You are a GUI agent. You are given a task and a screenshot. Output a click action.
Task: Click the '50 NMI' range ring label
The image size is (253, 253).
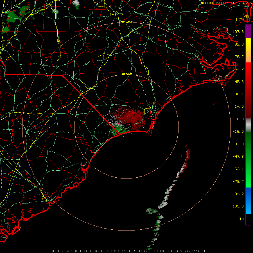tap(126, 74)
